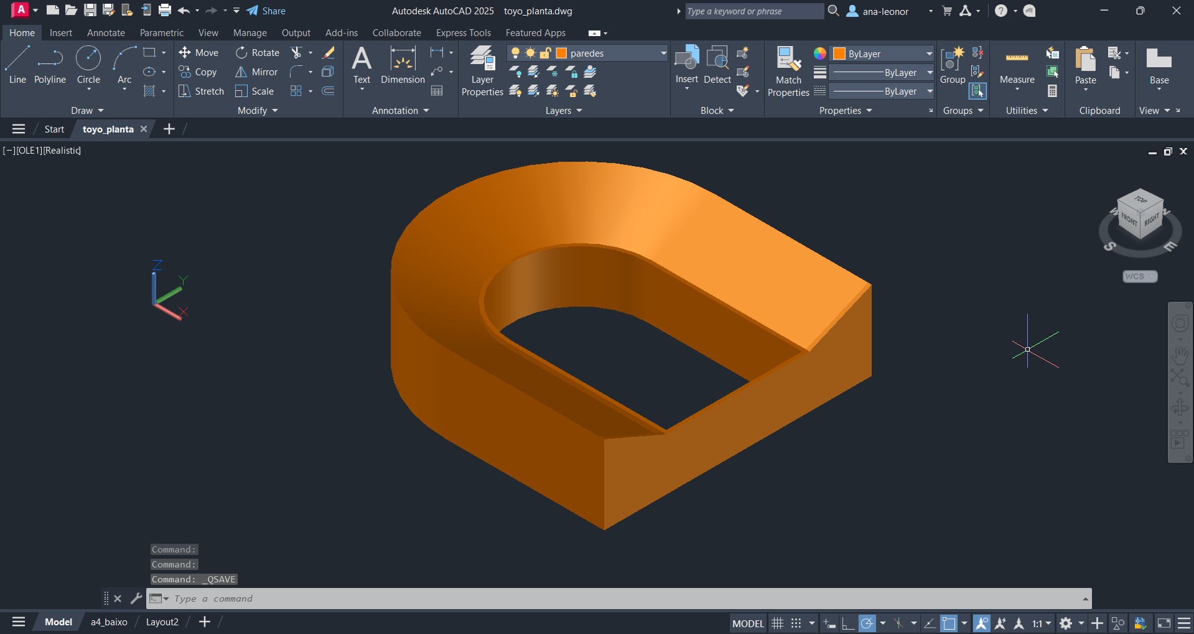The height and width of the screenshot is (634, 1194).
Task: Open the workspace switching gear icon
Action: 1066,623
